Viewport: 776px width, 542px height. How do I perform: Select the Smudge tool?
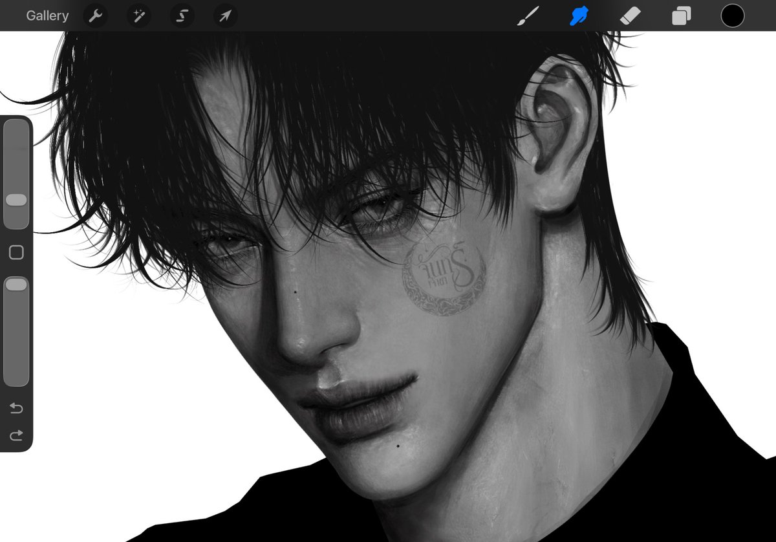point(579,16)
